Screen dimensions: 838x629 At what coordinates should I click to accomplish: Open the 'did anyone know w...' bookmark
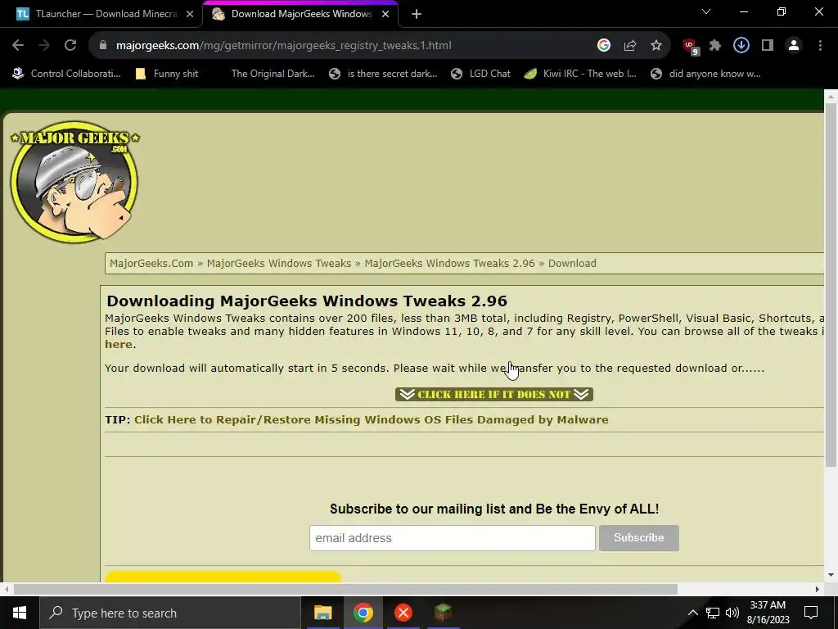click(705, 74)
